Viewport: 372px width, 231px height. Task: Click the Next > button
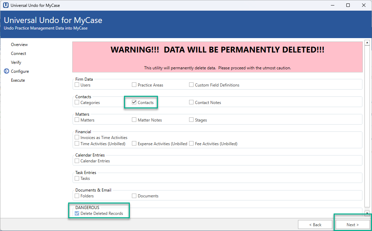[x=352, y=224]
